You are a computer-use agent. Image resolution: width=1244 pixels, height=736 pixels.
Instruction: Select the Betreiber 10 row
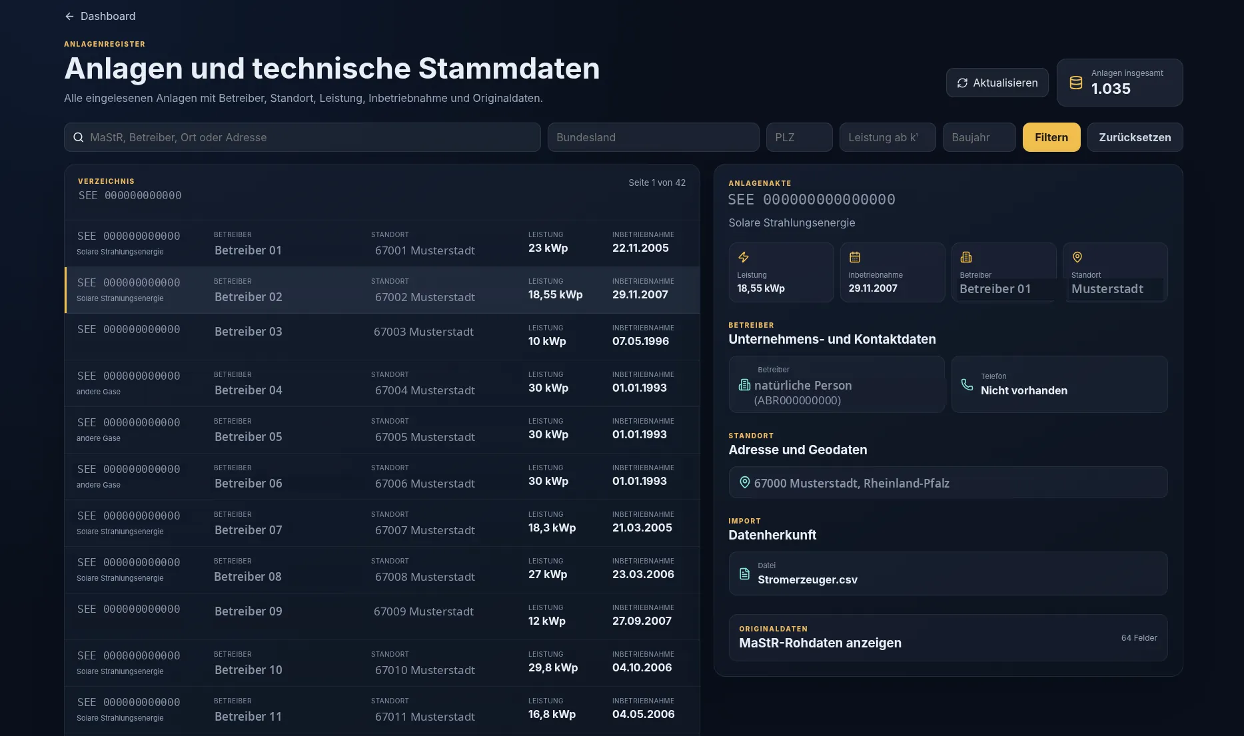pyautogui.click(x=382, y=663)
